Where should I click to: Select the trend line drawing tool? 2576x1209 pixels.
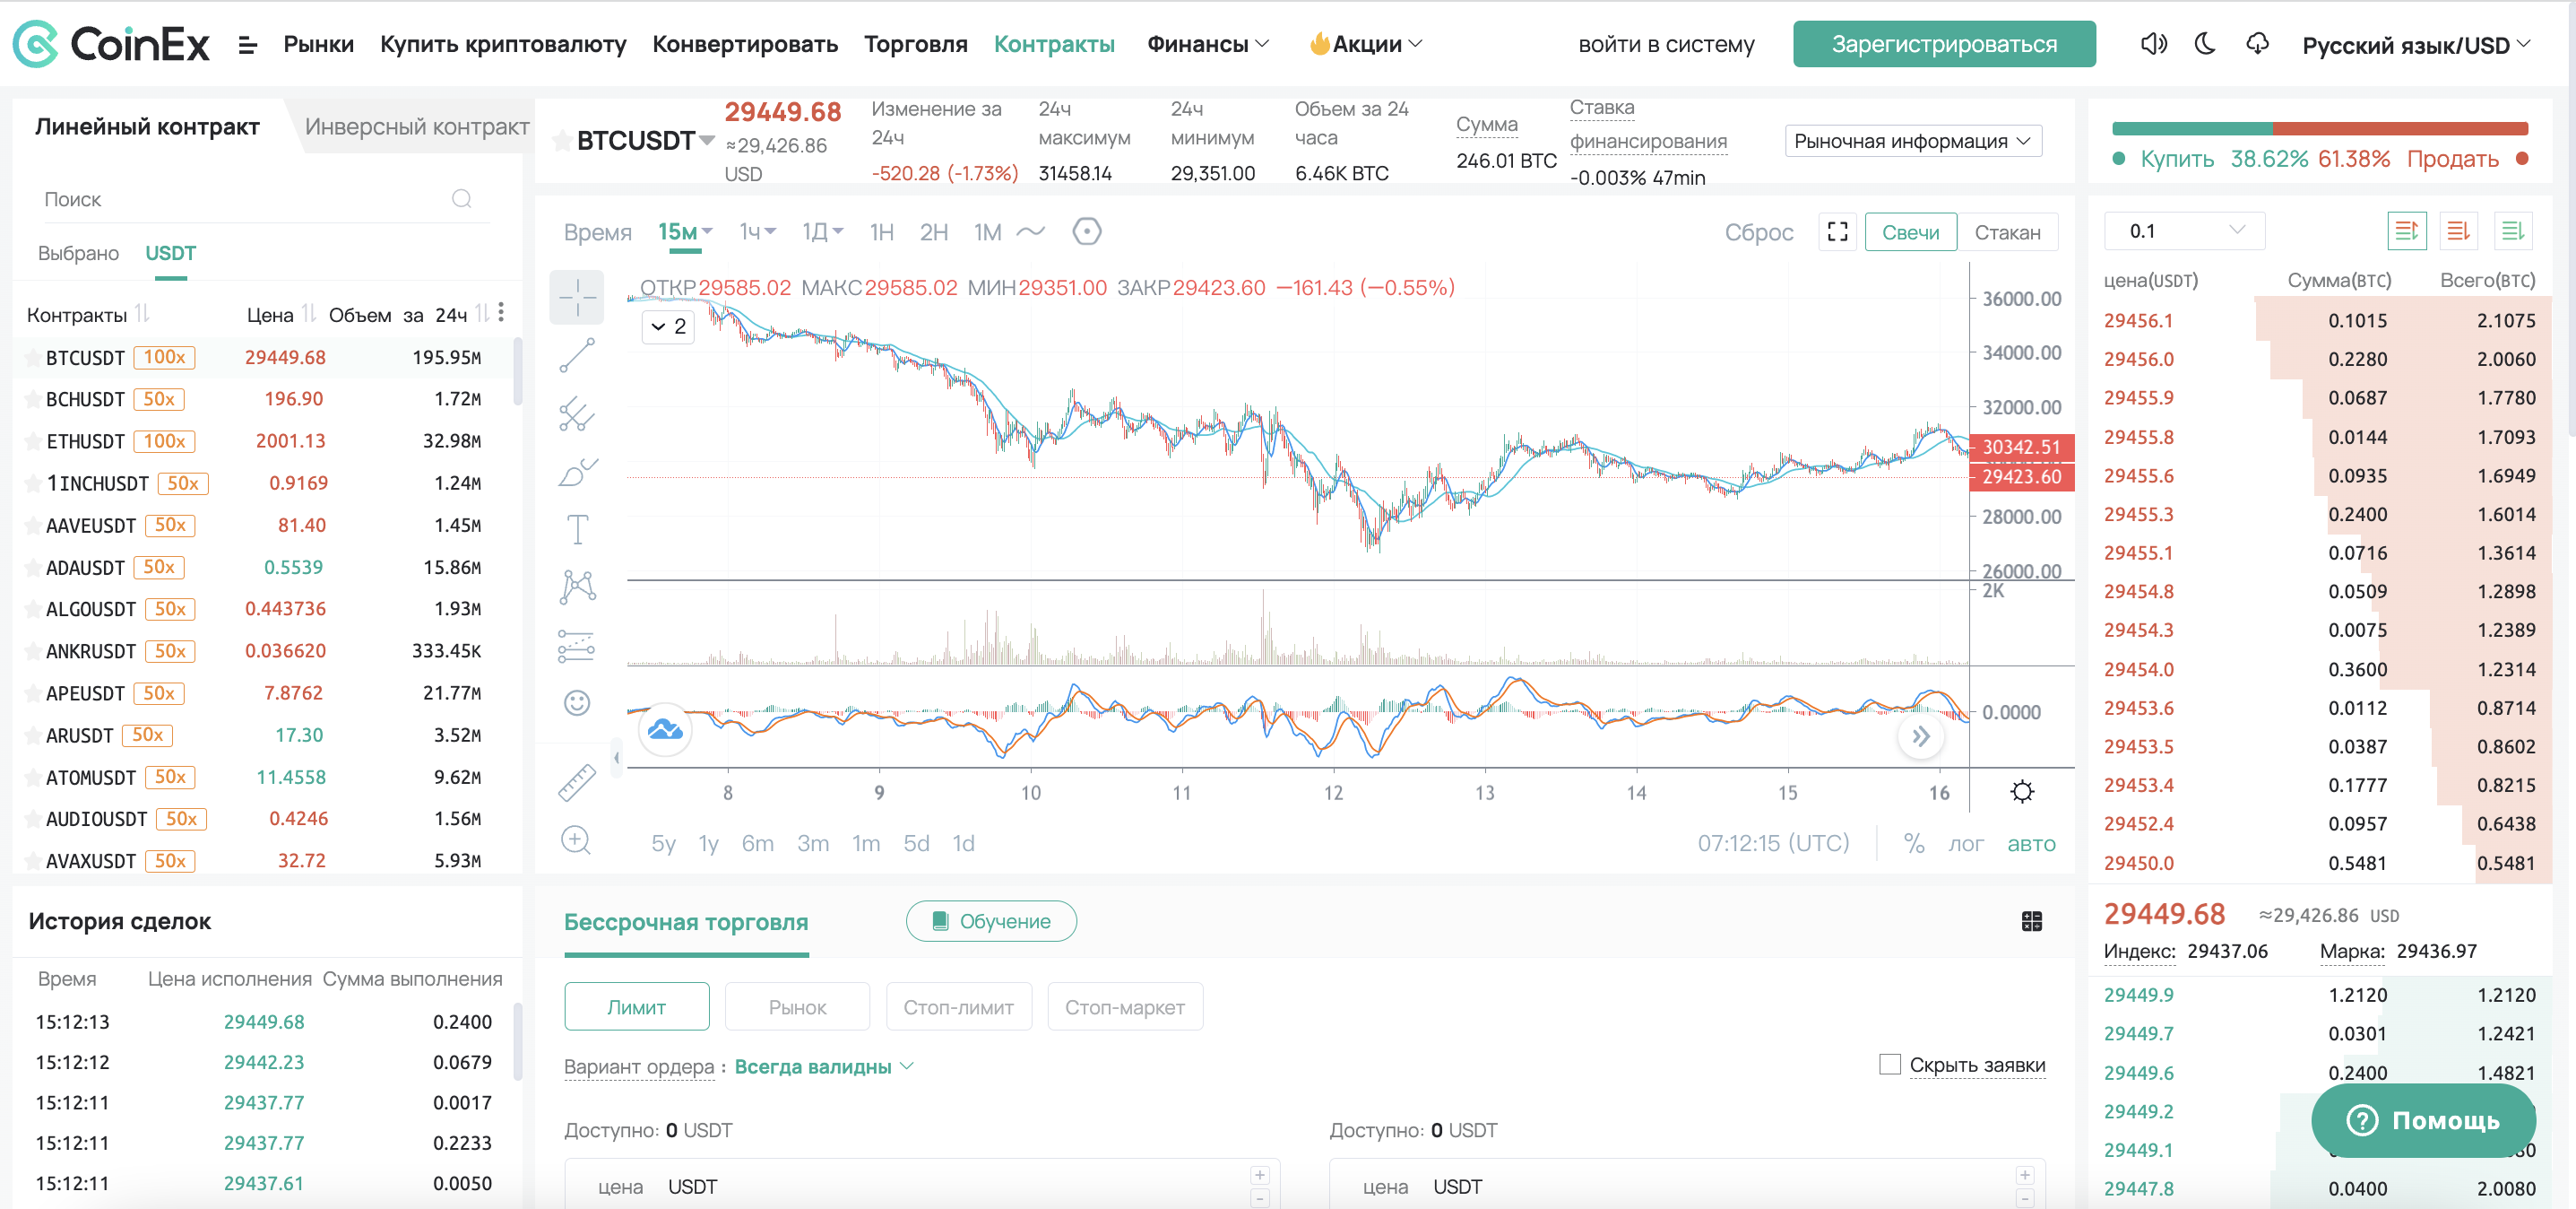(x=577, y=355)
